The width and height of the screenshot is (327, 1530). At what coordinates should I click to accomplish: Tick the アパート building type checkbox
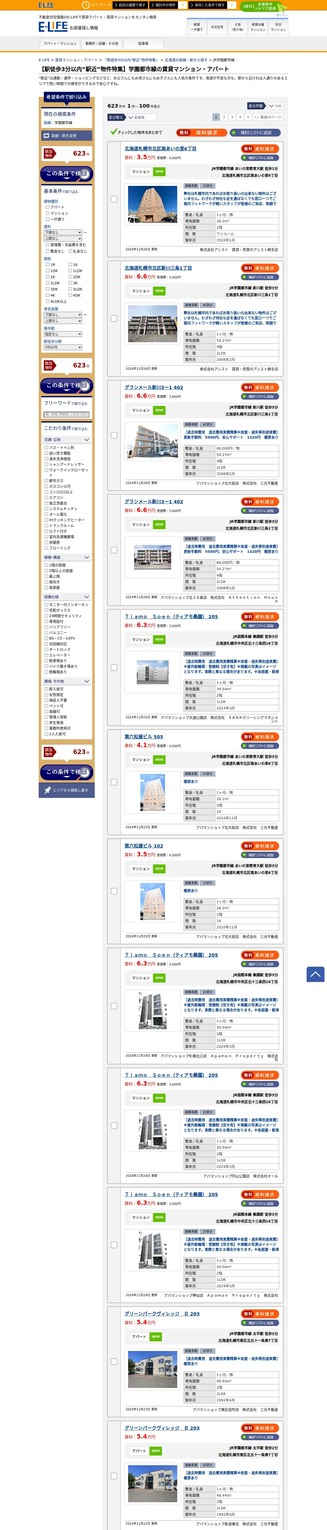tap(47, 207)
